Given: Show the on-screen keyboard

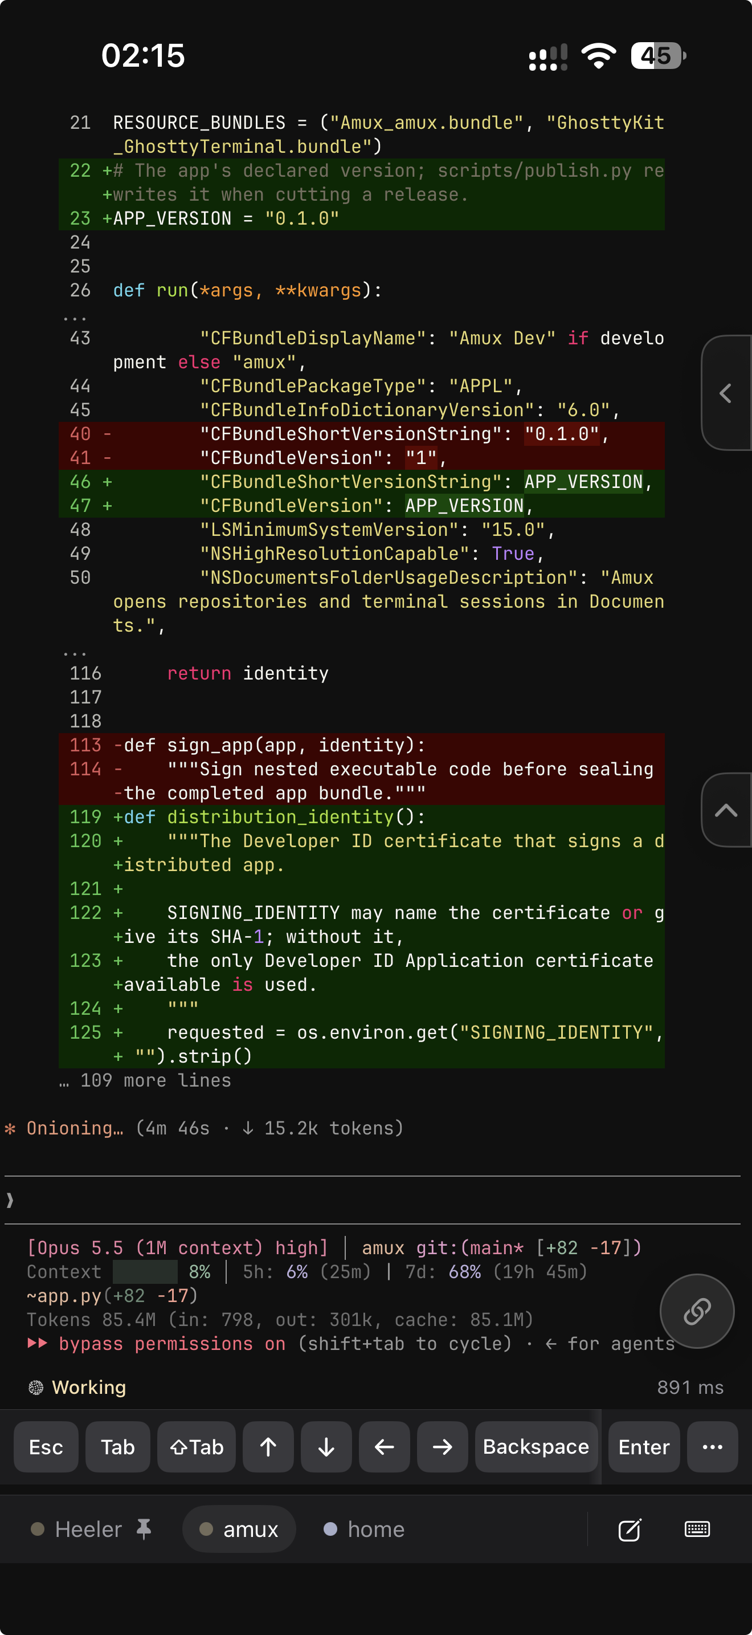Looking at the screenshot, I should point(697,1529).
